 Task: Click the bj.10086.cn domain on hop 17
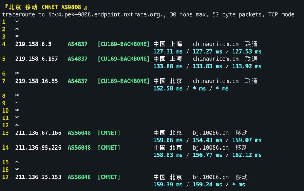pyautogui.click(x=211, y=177)
